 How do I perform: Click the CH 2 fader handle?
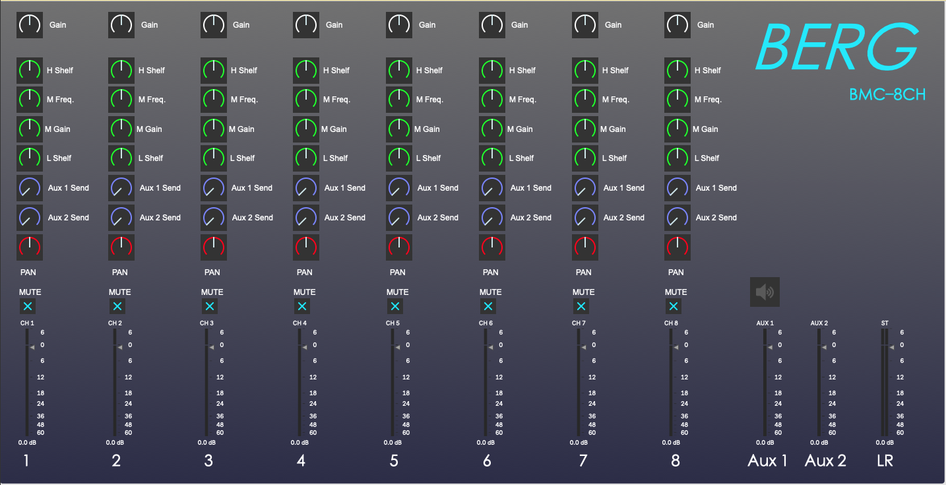click(x=119, y=346)
